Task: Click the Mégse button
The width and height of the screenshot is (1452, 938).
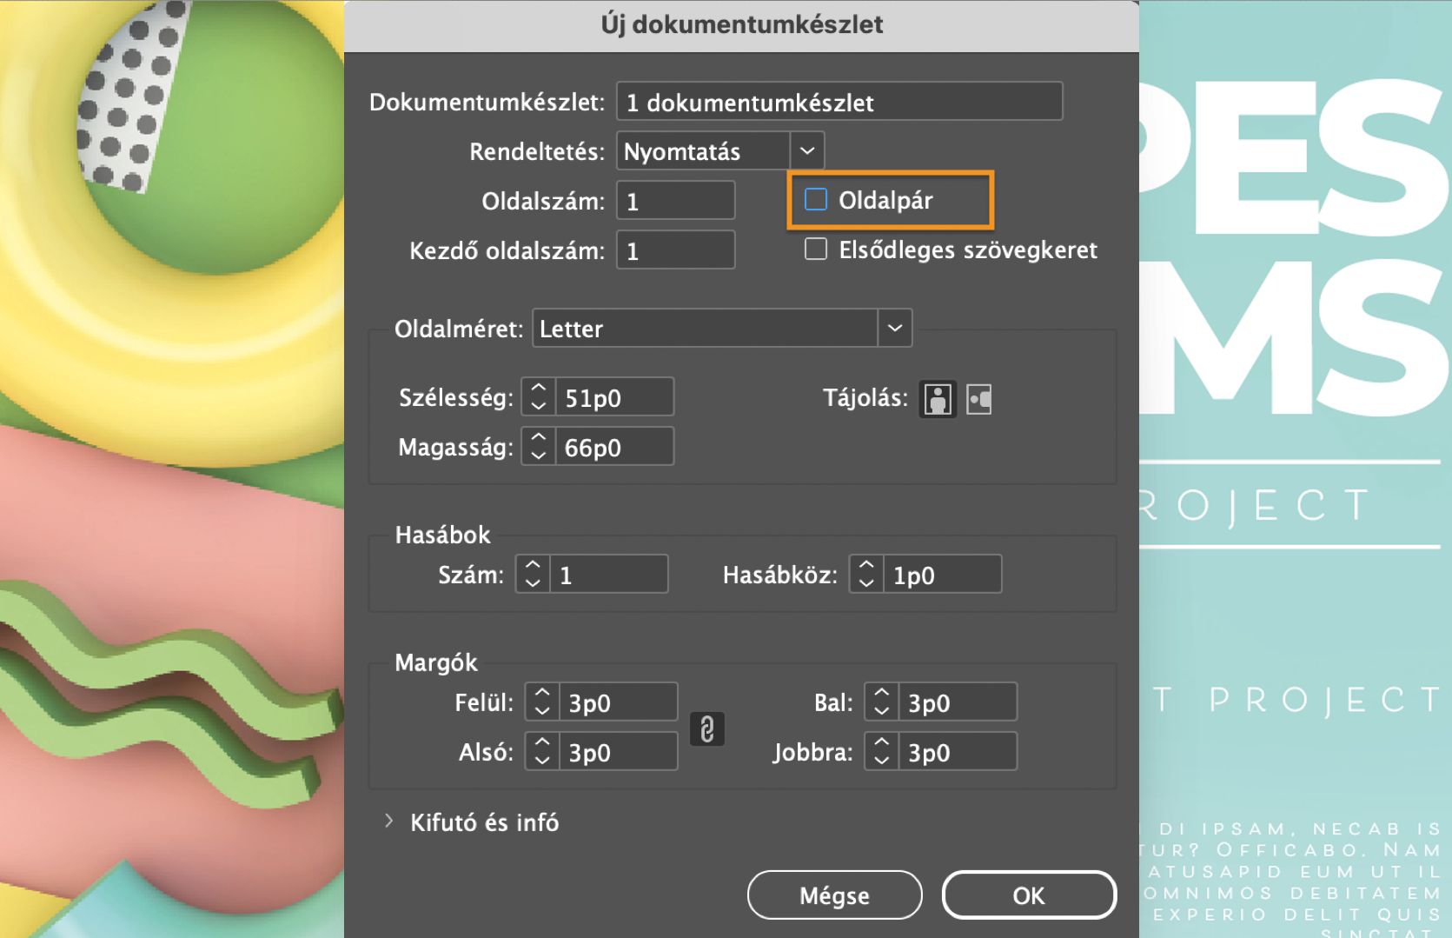Action: click(x=834, y=895)
